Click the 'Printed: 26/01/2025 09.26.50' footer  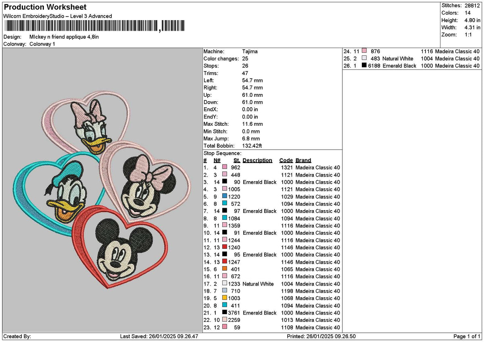point(321,336)
